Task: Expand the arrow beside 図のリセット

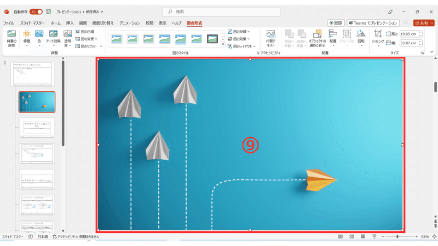Action: pos(101,46)
